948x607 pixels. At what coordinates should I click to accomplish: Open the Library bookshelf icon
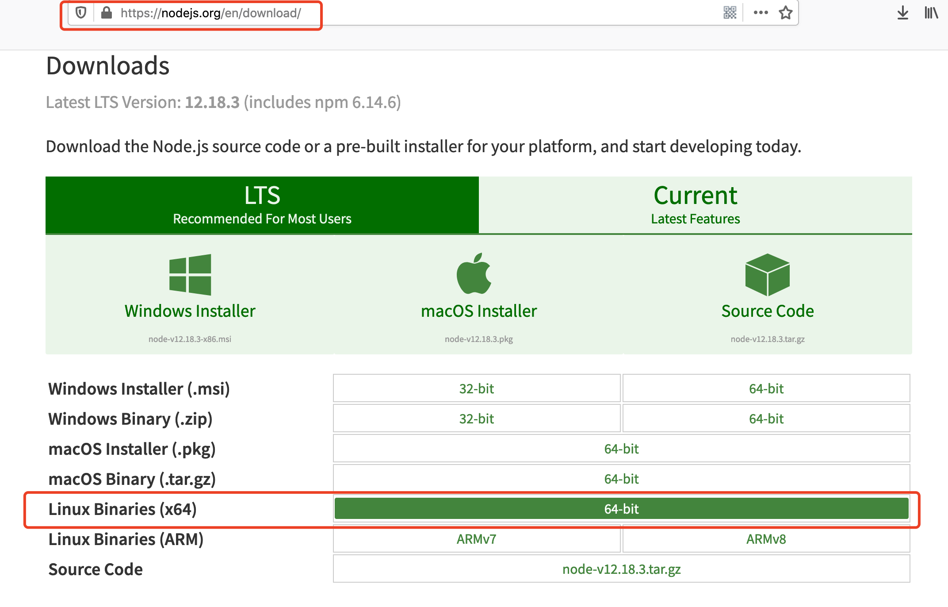931,13
